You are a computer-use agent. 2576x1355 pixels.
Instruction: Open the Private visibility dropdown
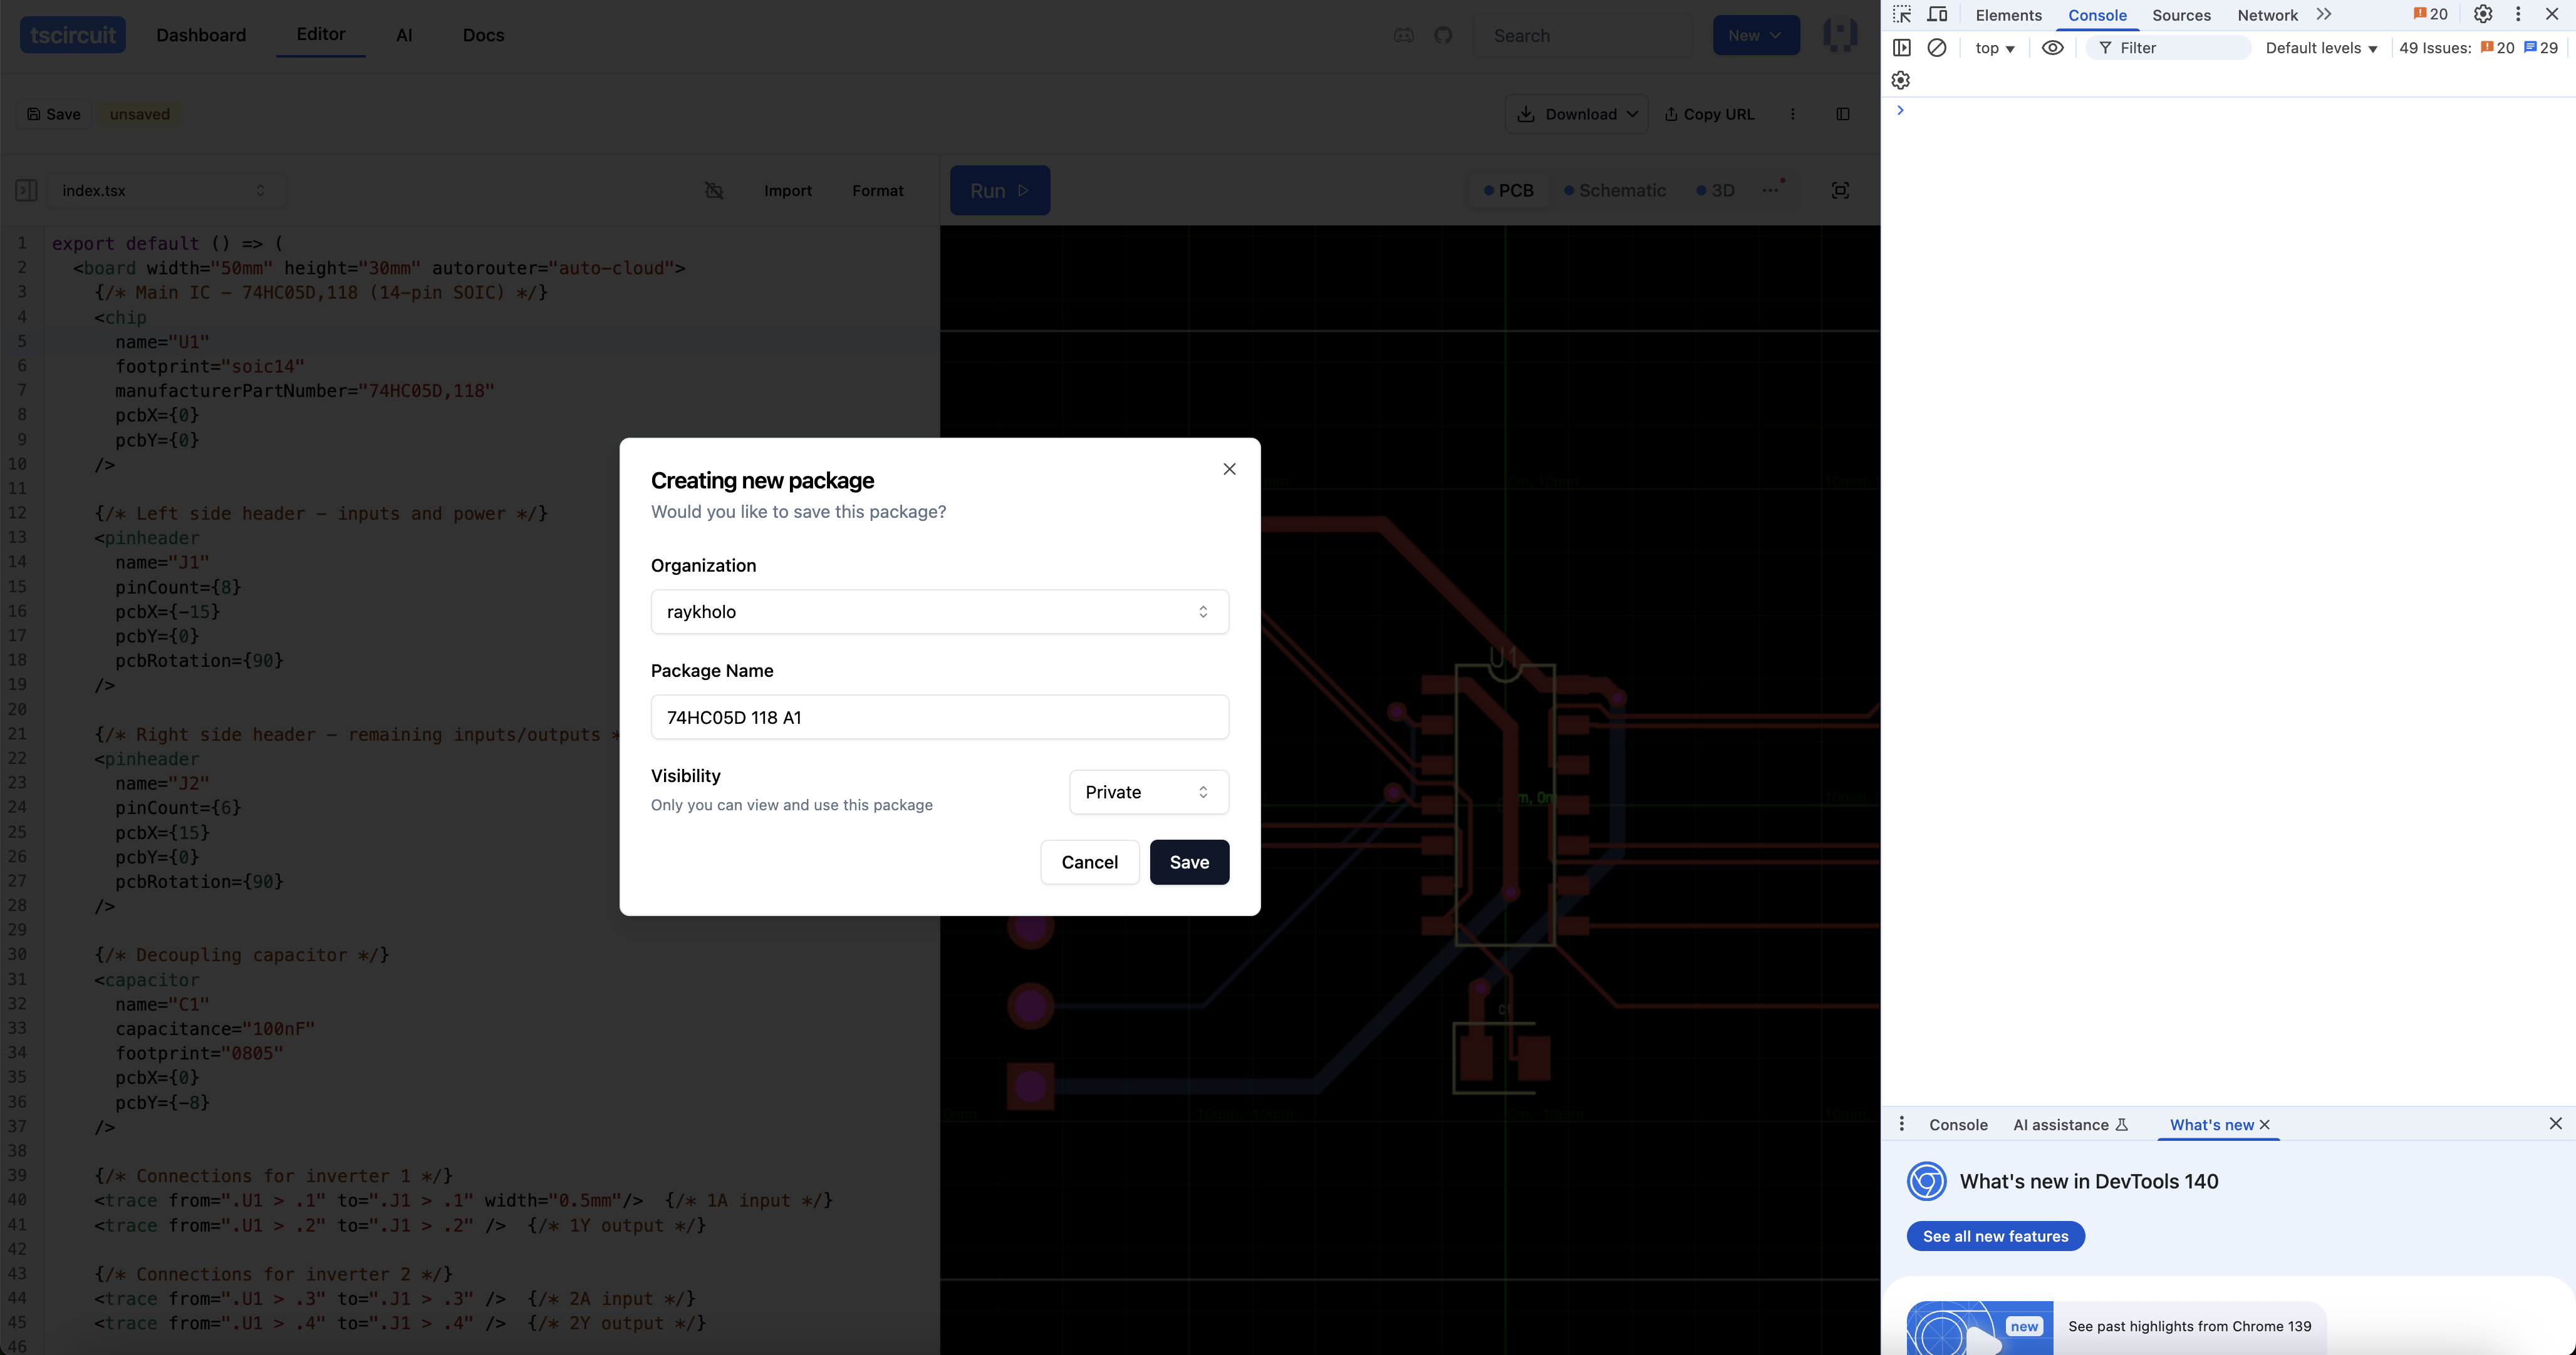point(1148,791)
